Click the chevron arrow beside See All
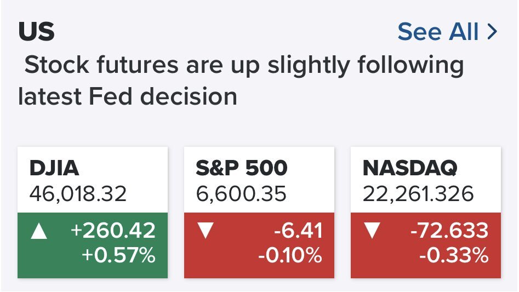Image resolution: width=519 pixels, height=292 pixels. point(492,32)
